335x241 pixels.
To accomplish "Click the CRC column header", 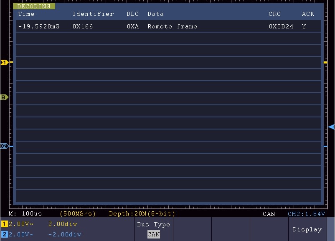I will point(274,14).
